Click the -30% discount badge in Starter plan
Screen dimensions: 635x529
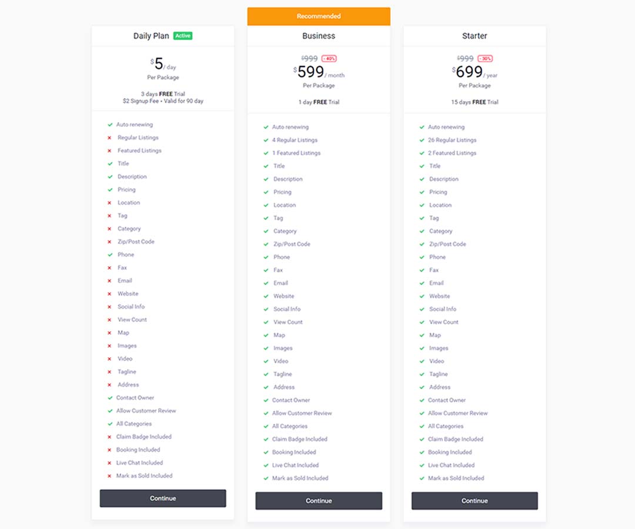tap(485, 58)
